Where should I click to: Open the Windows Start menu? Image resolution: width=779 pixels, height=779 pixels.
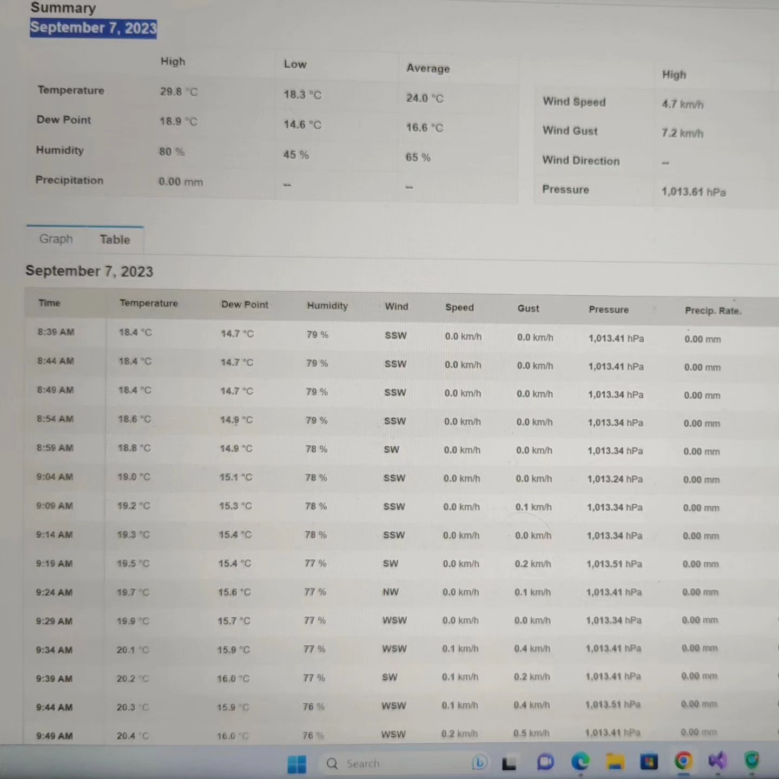(296, 764)
